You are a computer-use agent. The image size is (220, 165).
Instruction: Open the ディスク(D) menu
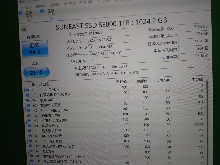[x=86, y=2]
